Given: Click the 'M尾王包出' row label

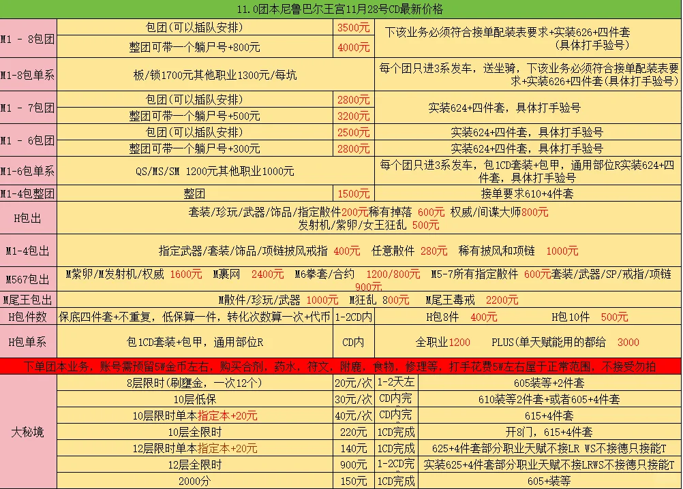Looking at the screenshot, I should tap(29, 300).
